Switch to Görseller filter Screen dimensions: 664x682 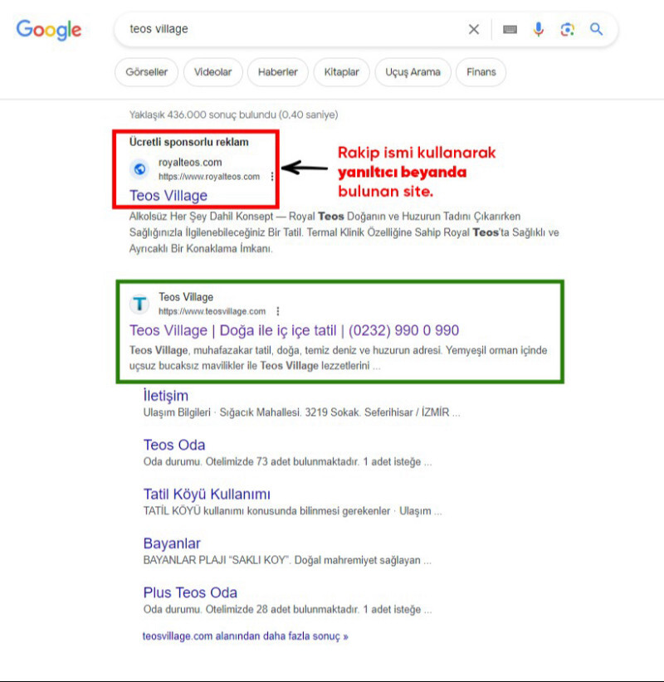(146, 71)
